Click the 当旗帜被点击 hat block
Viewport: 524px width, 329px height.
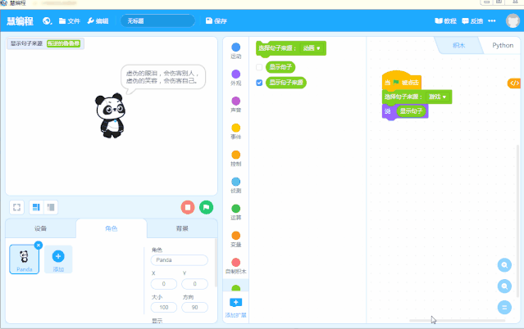(x=401, y=81)
